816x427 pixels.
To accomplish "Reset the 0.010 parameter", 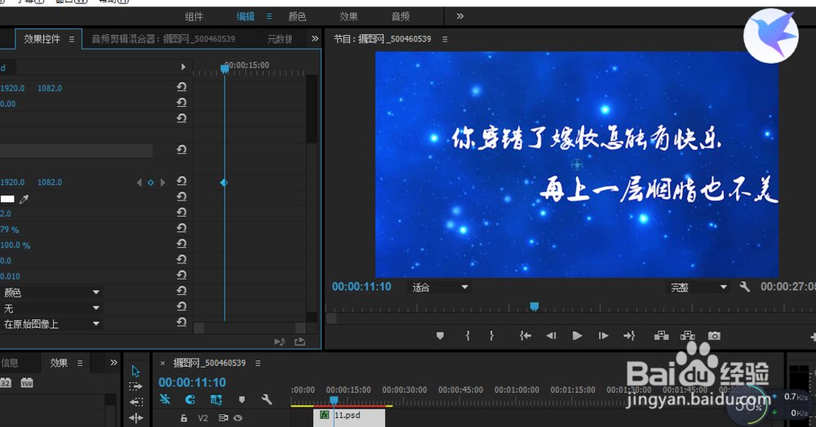I will [181, 275].
